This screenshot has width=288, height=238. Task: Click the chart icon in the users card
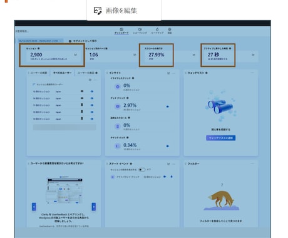coord(90,80)
